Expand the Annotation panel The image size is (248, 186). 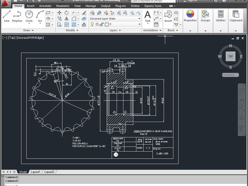(x=152, y=30)
